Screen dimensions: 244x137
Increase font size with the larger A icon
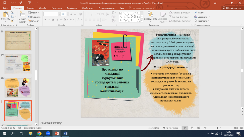[71, 14]
